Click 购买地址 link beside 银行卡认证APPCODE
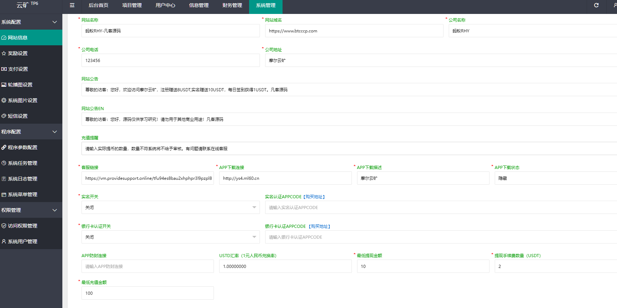Image resolution: width=617 pixels, height=308 pixels. [x=319, y=226]
